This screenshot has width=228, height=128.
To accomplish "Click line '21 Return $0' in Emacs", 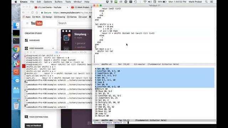I will [x=102, y=116].
